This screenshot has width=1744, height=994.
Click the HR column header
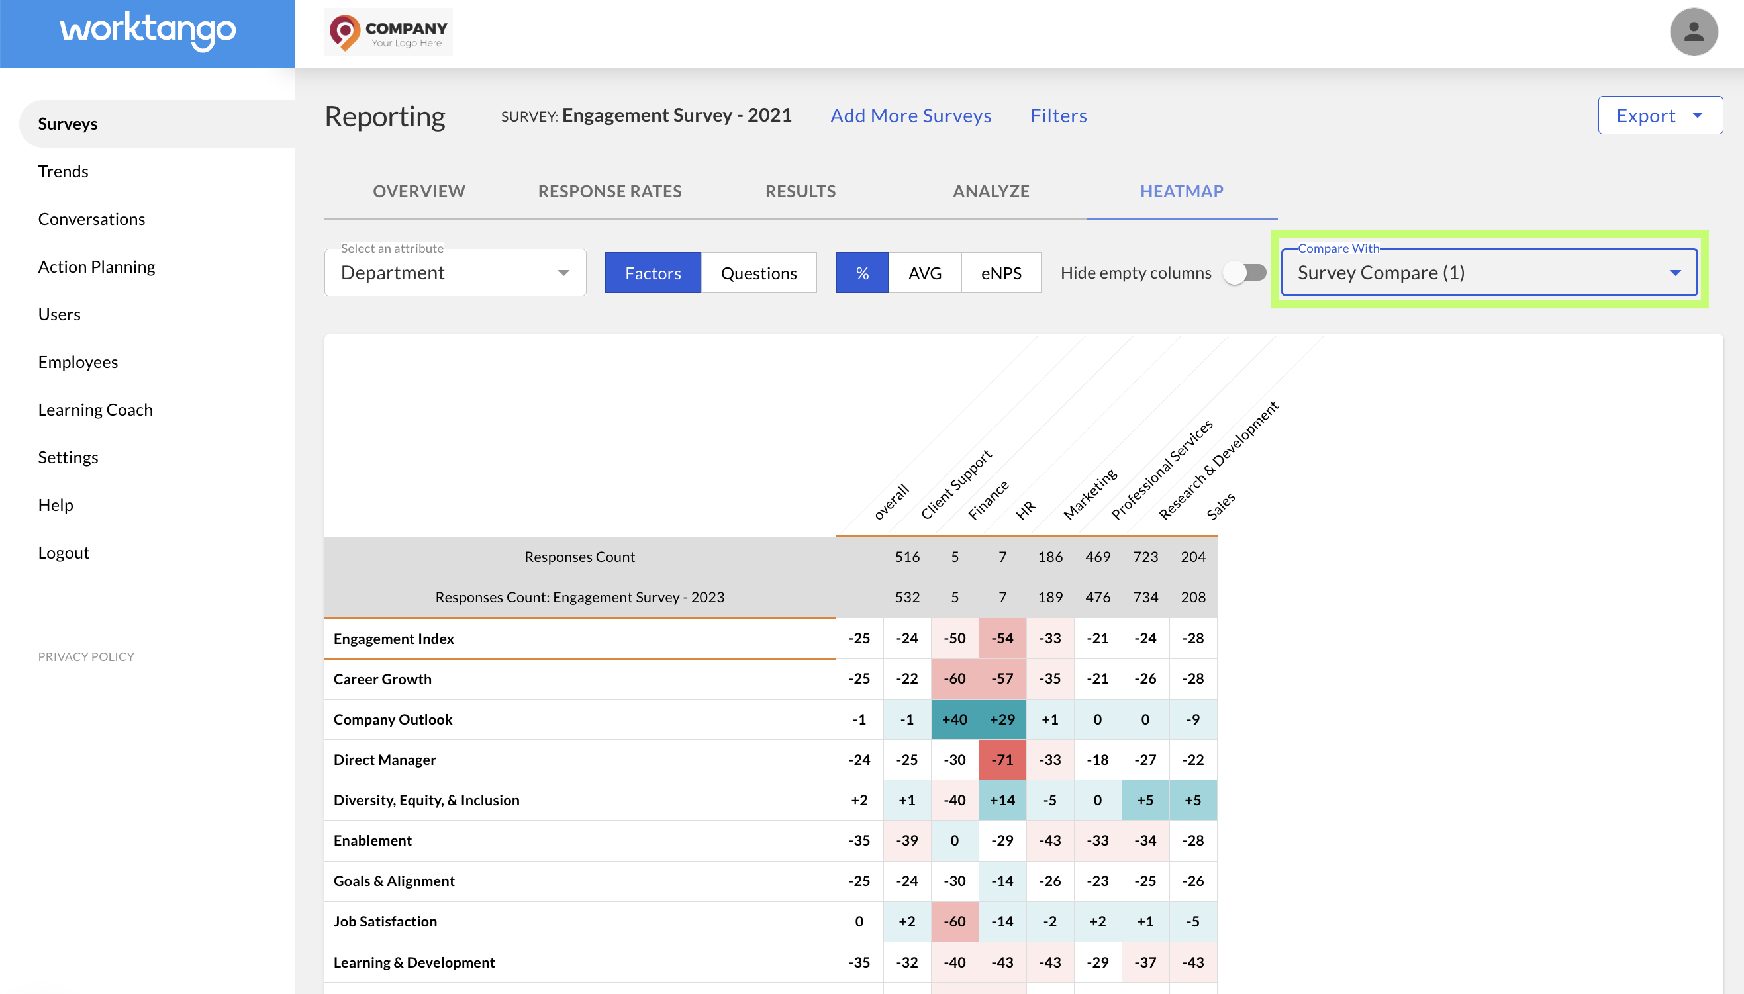tap(1025, 510)
